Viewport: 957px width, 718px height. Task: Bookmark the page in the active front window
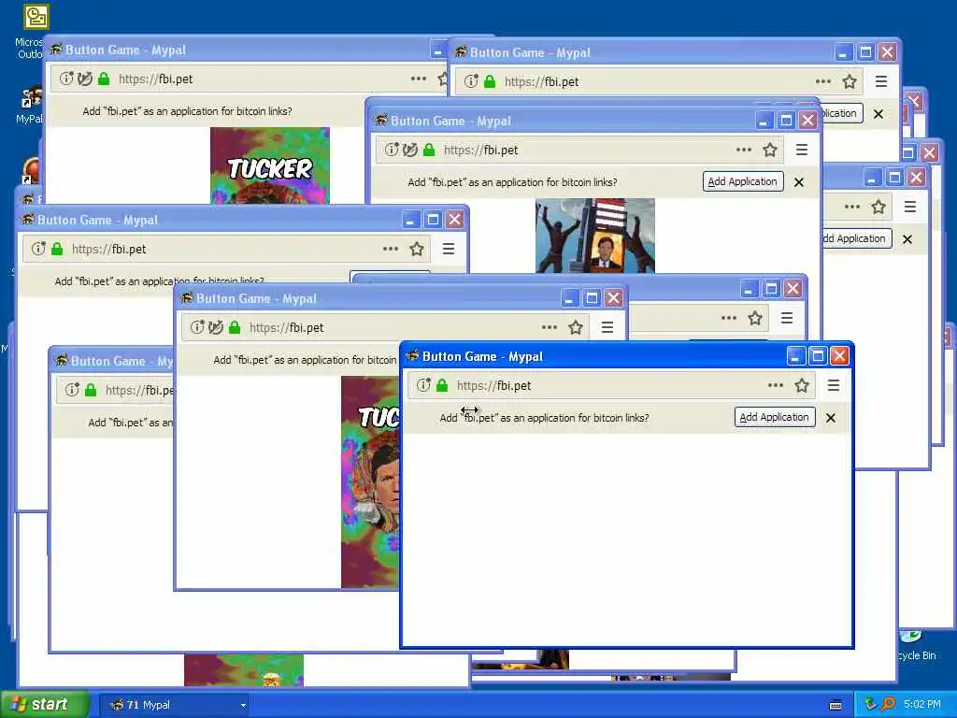(801, 385)
